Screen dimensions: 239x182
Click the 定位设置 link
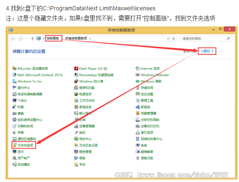click(147, 94)
